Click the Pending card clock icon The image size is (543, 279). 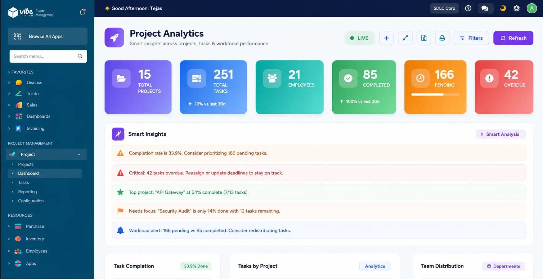(420, 78)
